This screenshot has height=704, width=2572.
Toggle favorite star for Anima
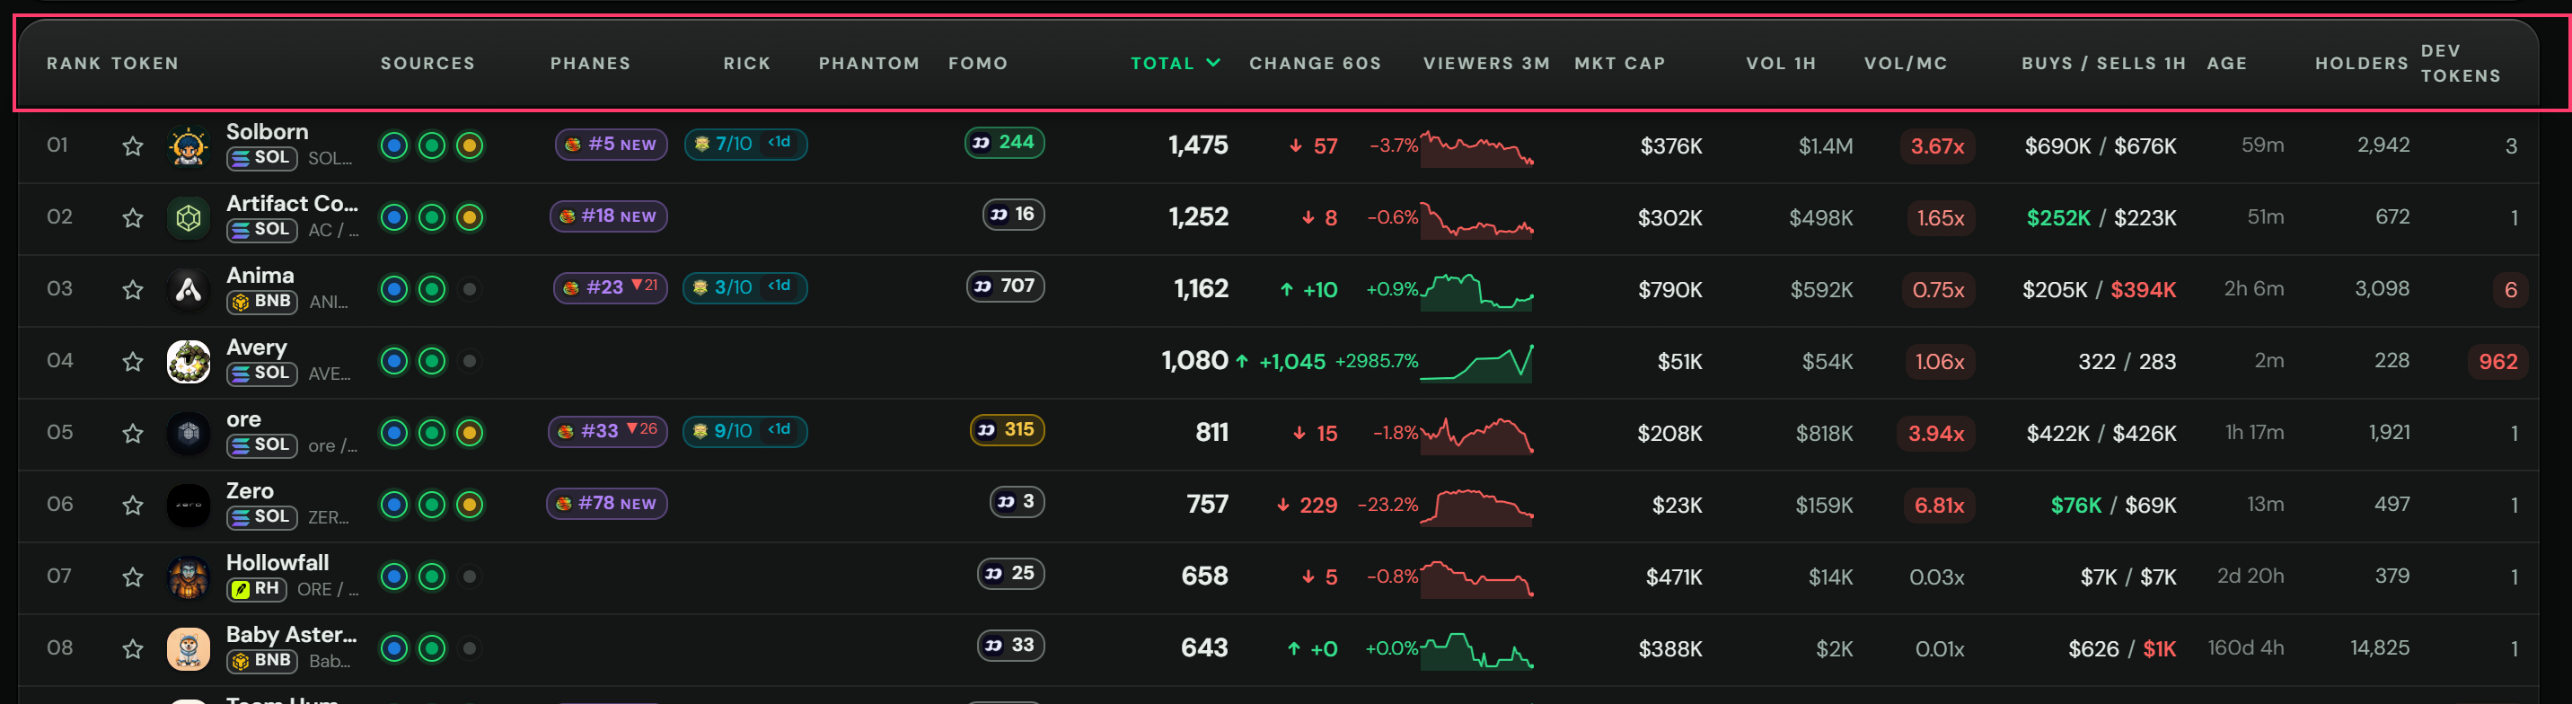[133, 291]
